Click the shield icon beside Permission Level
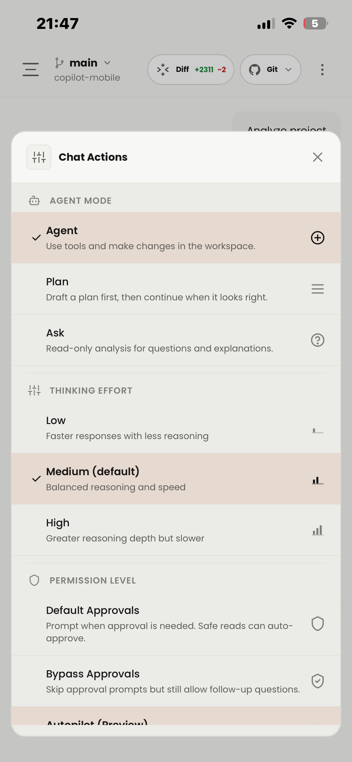 (x=34, y=580)
